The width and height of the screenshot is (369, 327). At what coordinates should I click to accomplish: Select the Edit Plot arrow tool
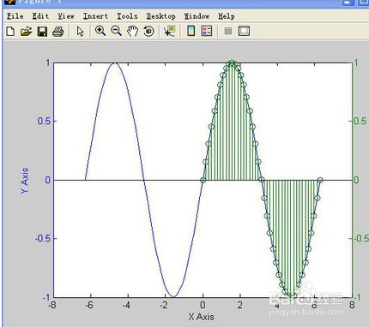coord(81,31)
